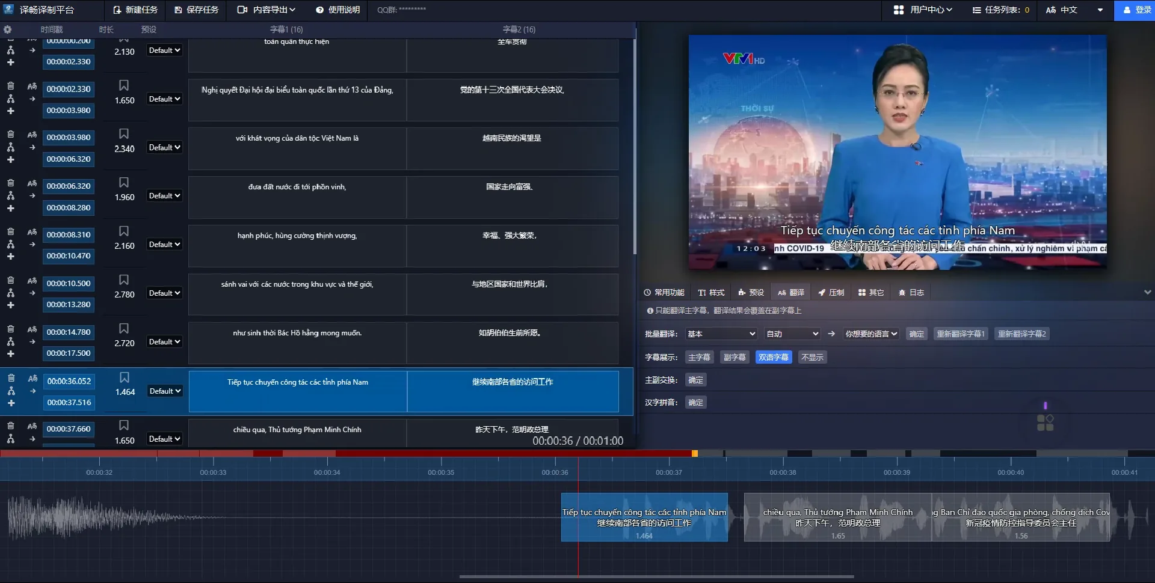Click 确定 next to 主副交换
1155x583 pixels.
pos(695,380)
